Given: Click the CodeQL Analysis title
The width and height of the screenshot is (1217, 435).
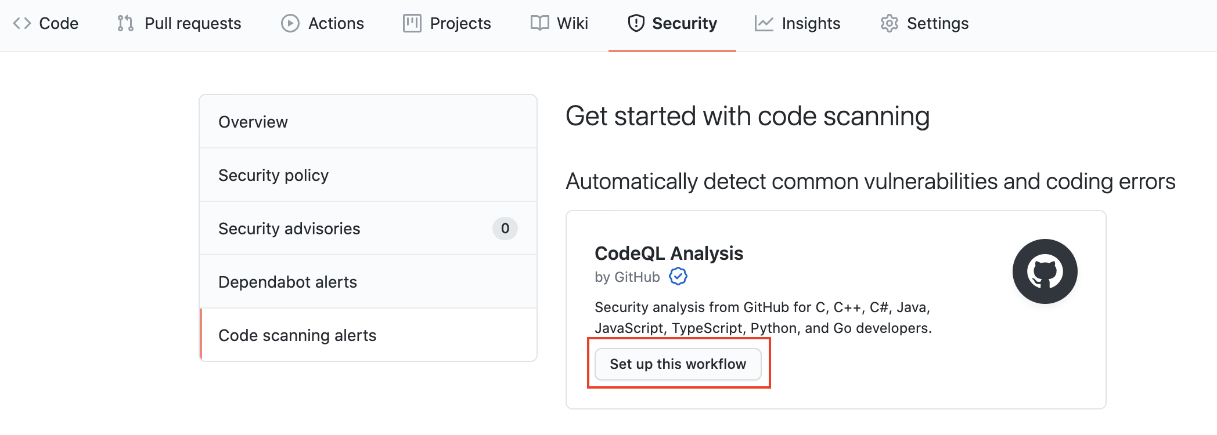Looking at the screenshot, I should pos(669,253).
